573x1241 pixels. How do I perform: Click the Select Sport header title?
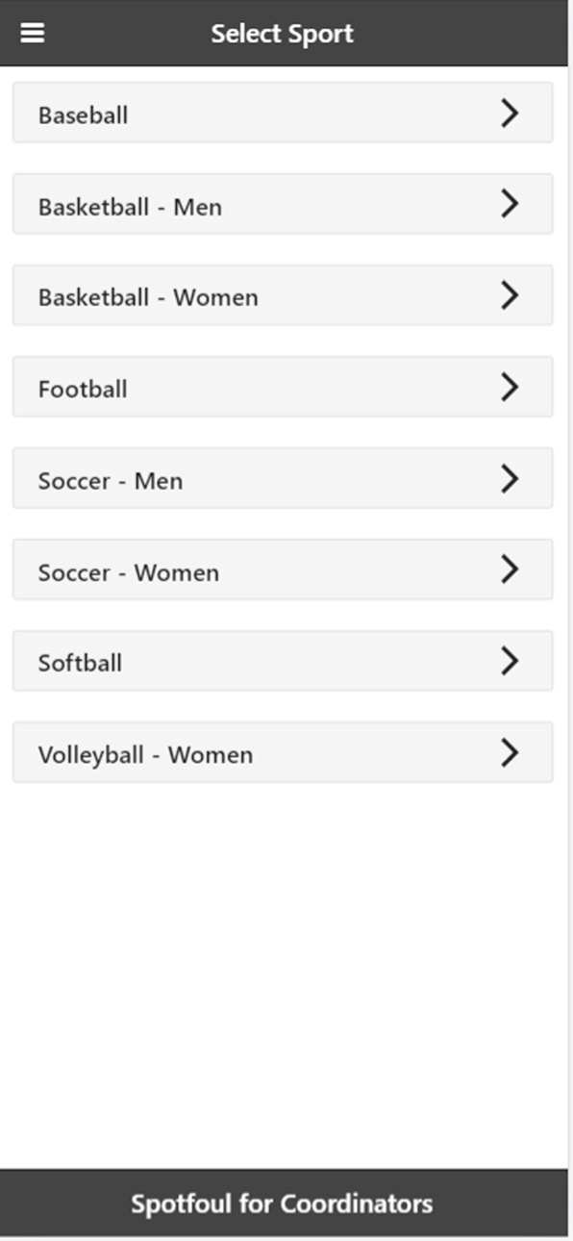(x=283, y=34)
